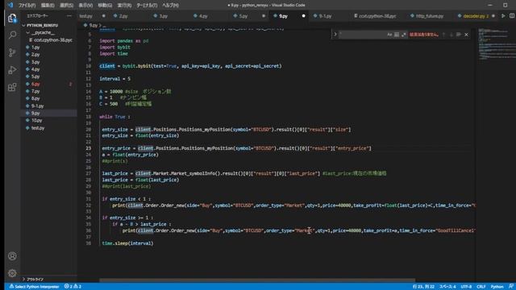Open 4.py in the explorer tree
The height and width of the screenshot is (290, 516).
pos(35,69)
